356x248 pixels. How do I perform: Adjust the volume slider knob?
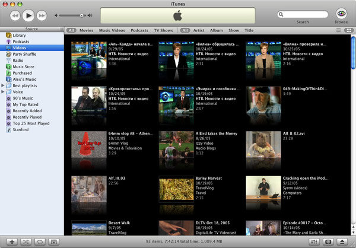[81, 15]
